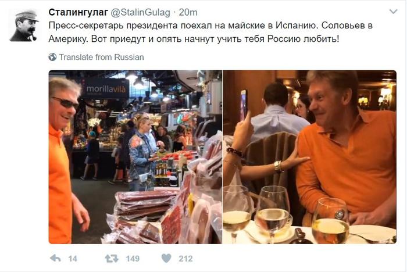The image size is (407, 272).
Task: Click the morillavilà sign in photo
Action: point(106,89)
